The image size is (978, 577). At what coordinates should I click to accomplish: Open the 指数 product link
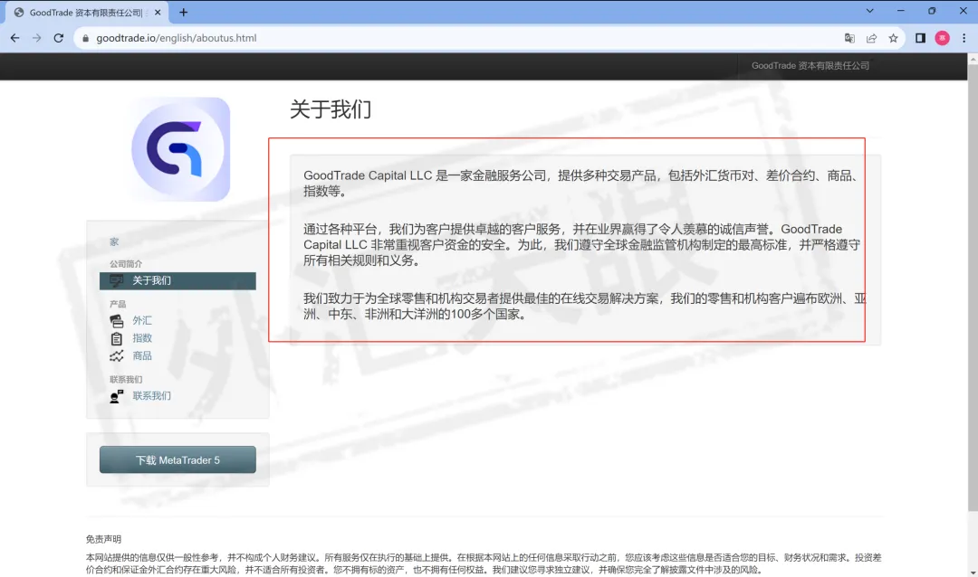pyautogui.click(x=142, y=337)
